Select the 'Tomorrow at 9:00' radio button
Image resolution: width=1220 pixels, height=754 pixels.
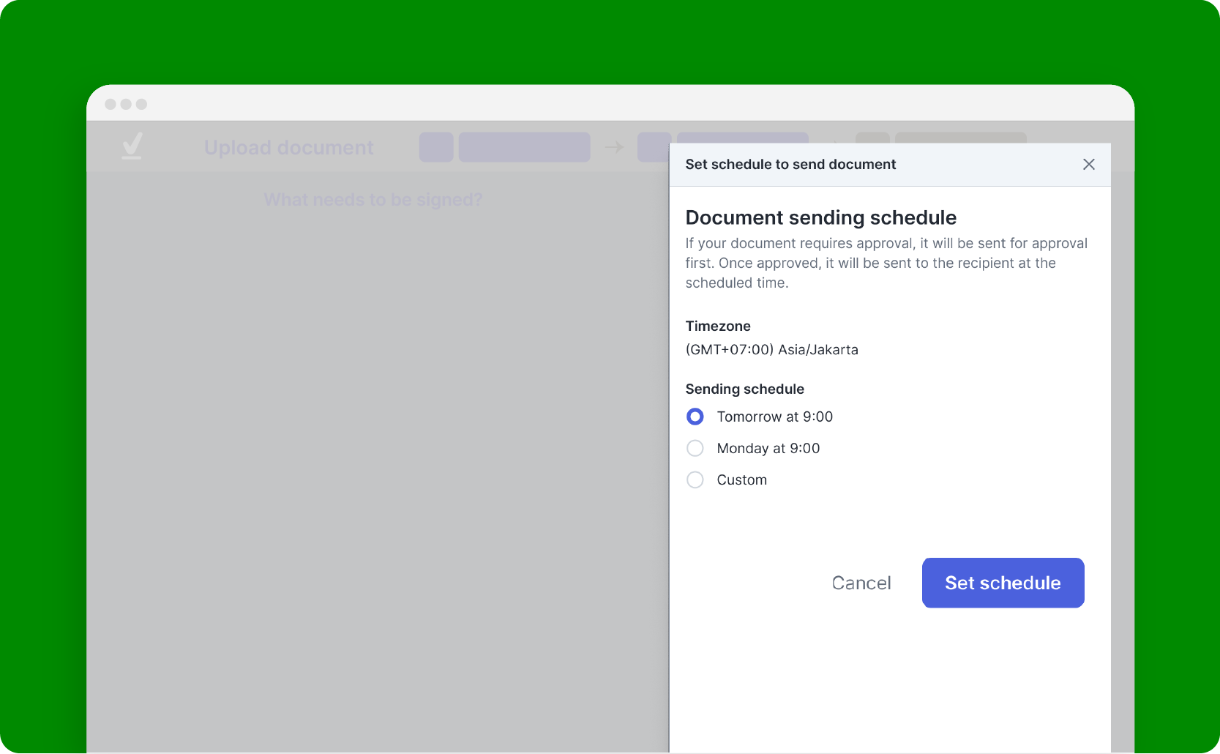coord(695,417)
